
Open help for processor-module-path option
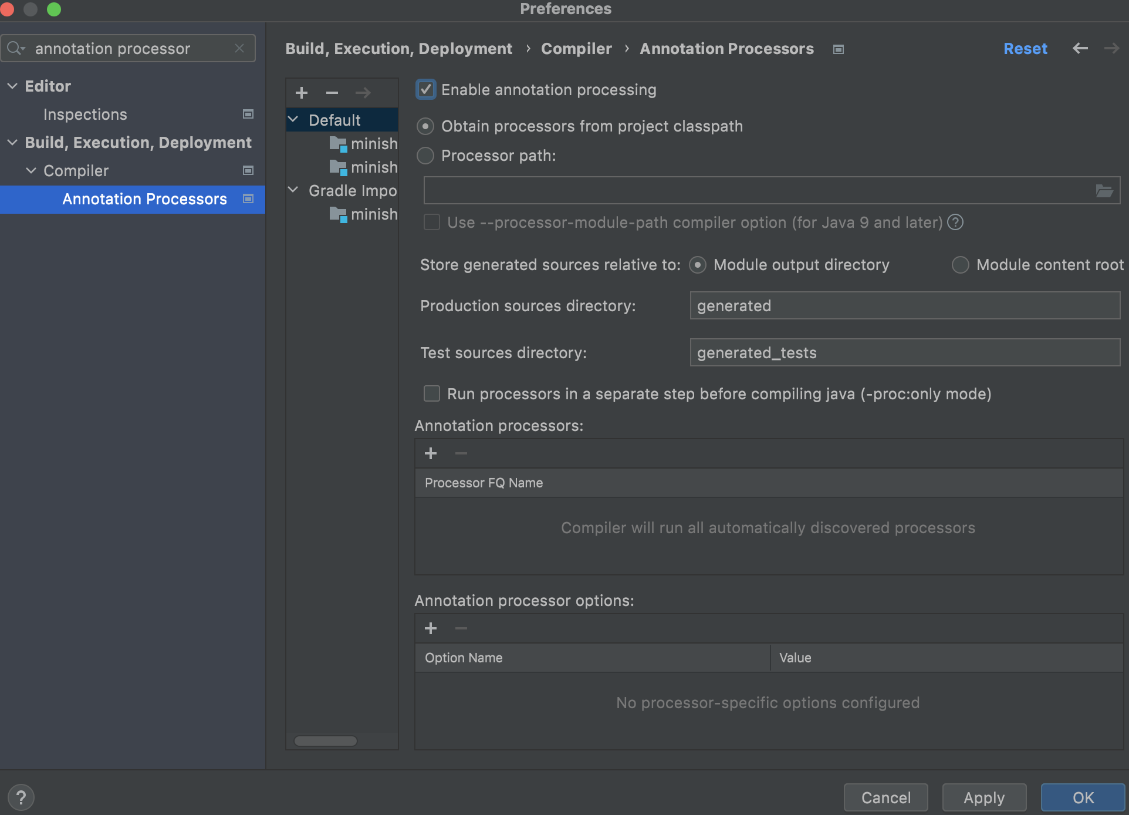(955, 223)
